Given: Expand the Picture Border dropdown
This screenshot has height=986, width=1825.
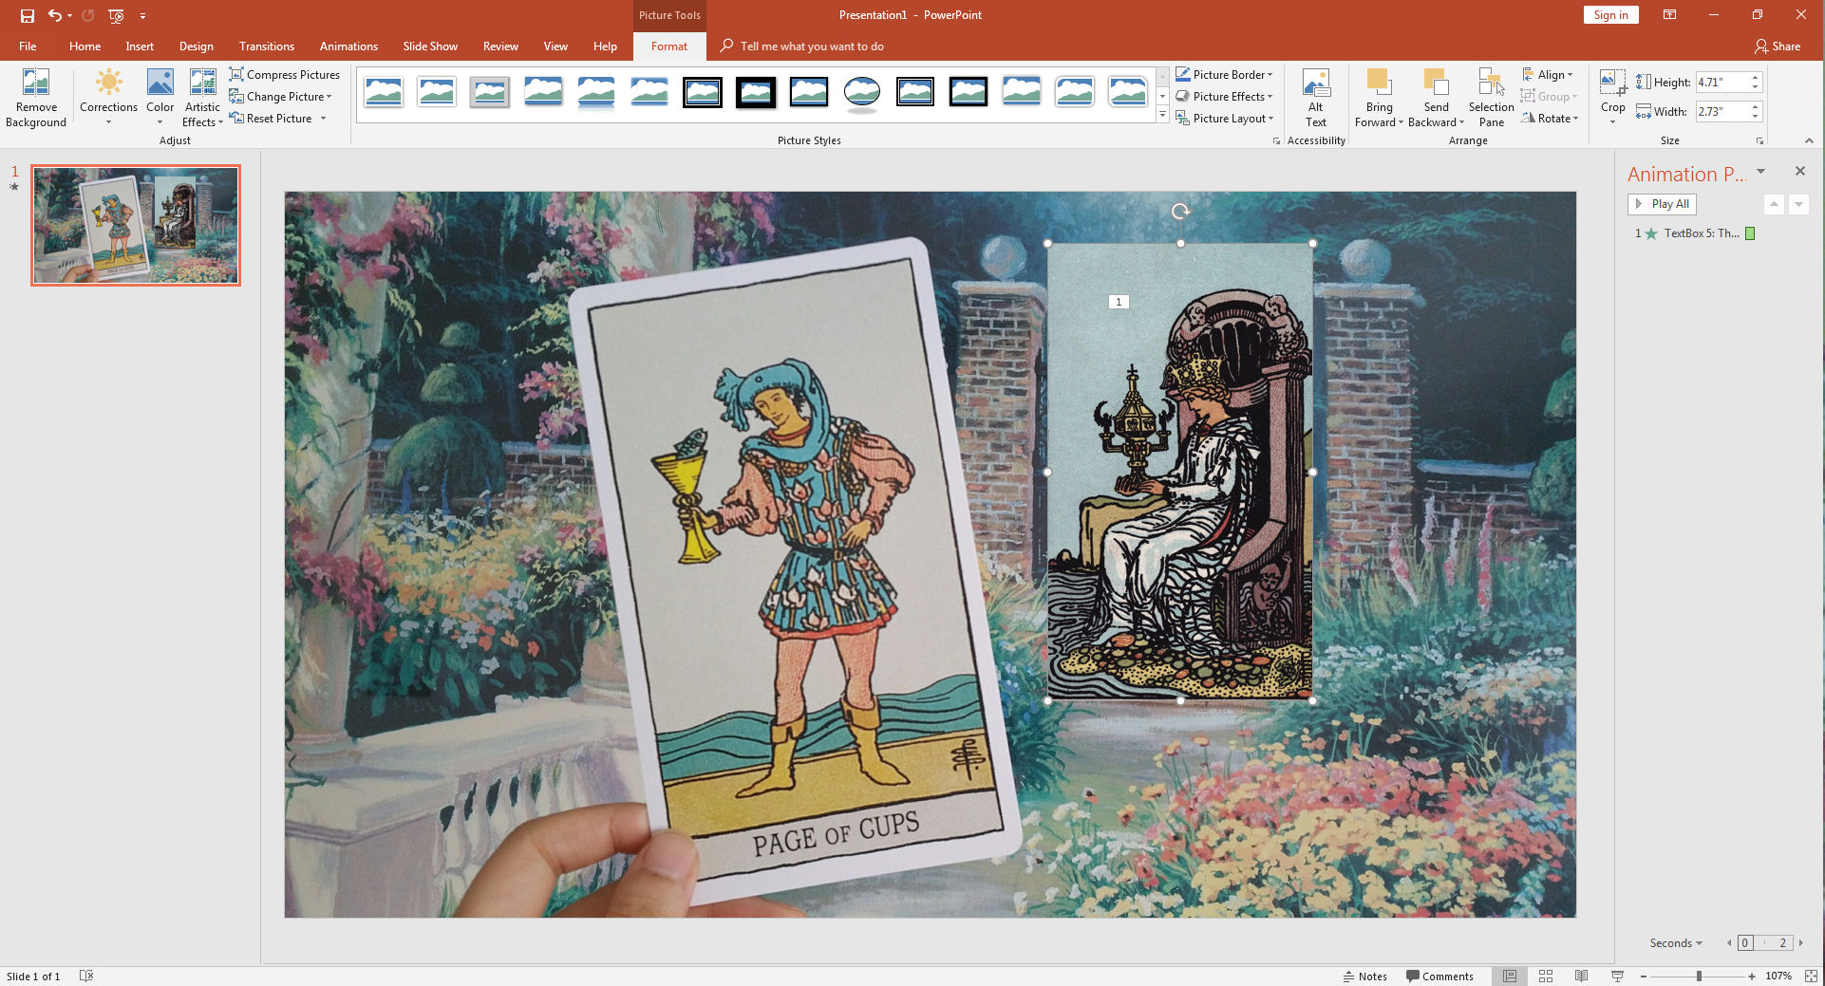Looking at the screenshot, I should pyautogui.click(x=1225, y=75).
